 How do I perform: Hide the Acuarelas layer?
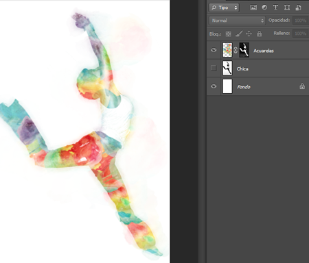tap(214, 50)
